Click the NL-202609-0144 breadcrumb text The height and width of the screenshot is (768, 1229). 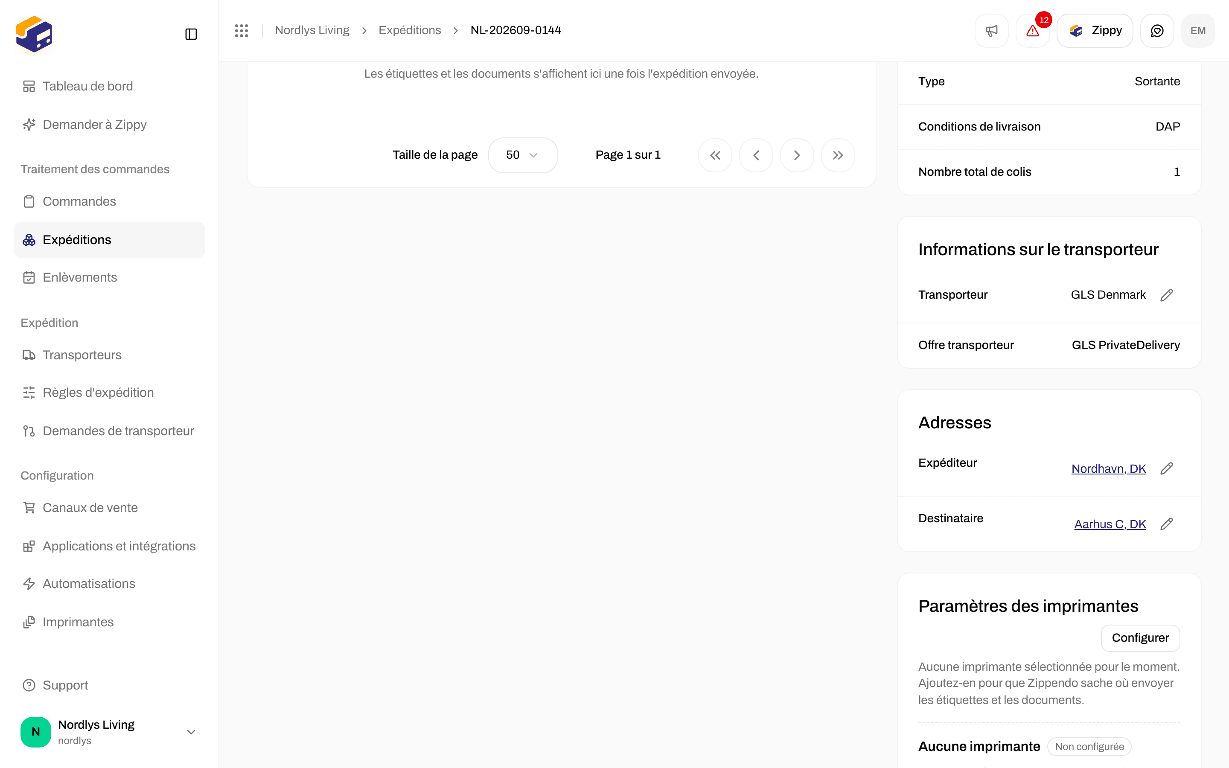click(x=515, y=30)
